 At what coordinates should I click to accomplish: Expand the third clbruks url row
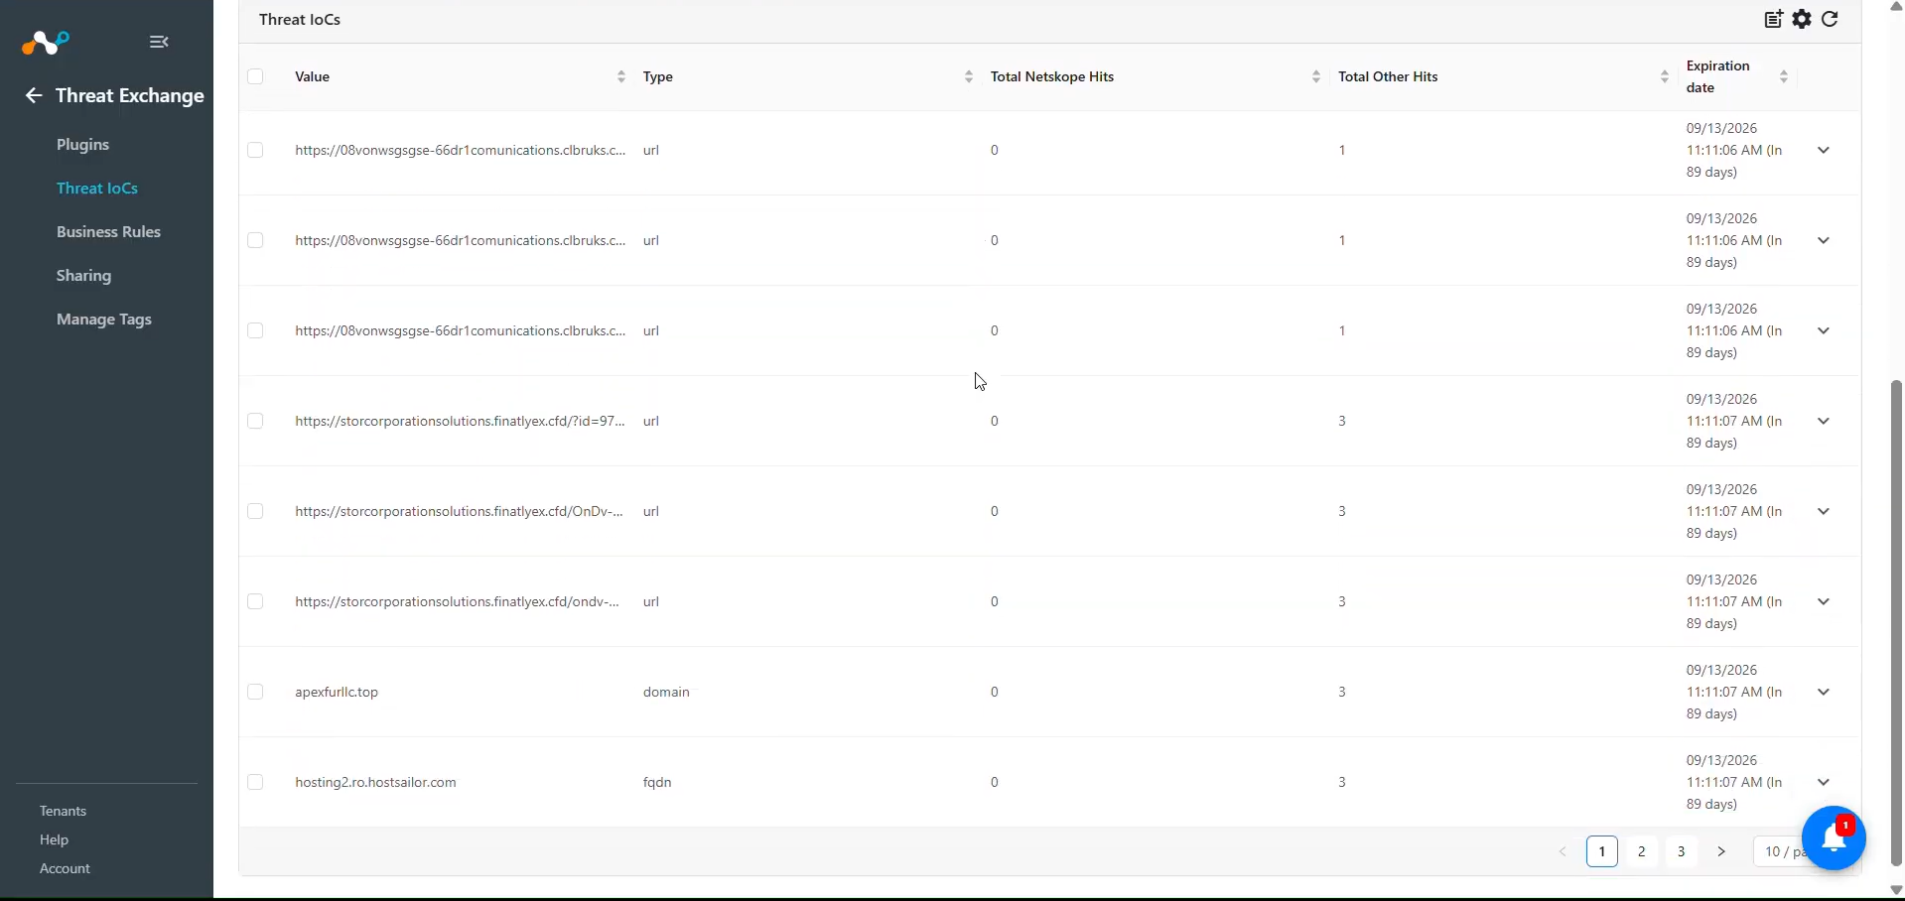[1824, 330]
